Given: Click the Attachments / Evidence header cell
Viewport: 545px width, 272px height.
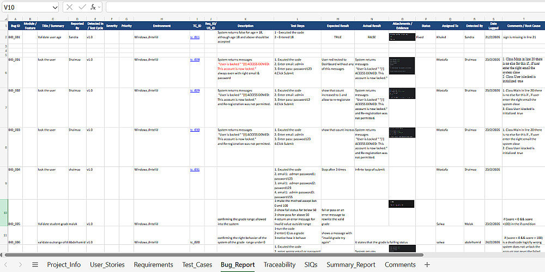Looking at the screenshot, I should tap(402, 26).
